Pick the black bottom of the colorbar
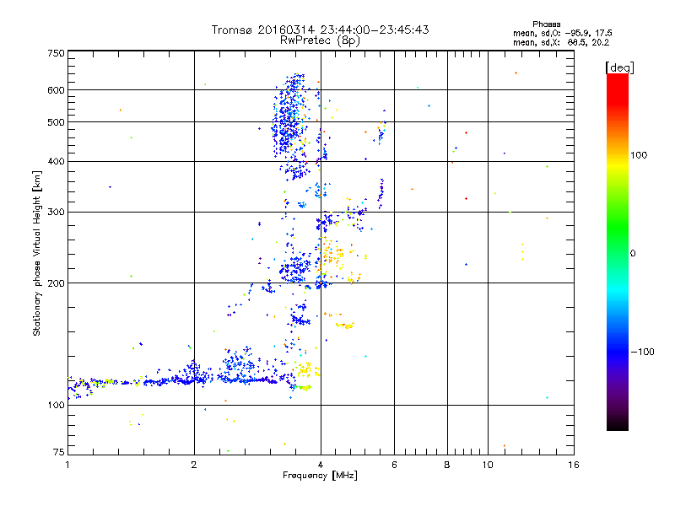This screenshot has width=675, height=506. coord(618,424)
